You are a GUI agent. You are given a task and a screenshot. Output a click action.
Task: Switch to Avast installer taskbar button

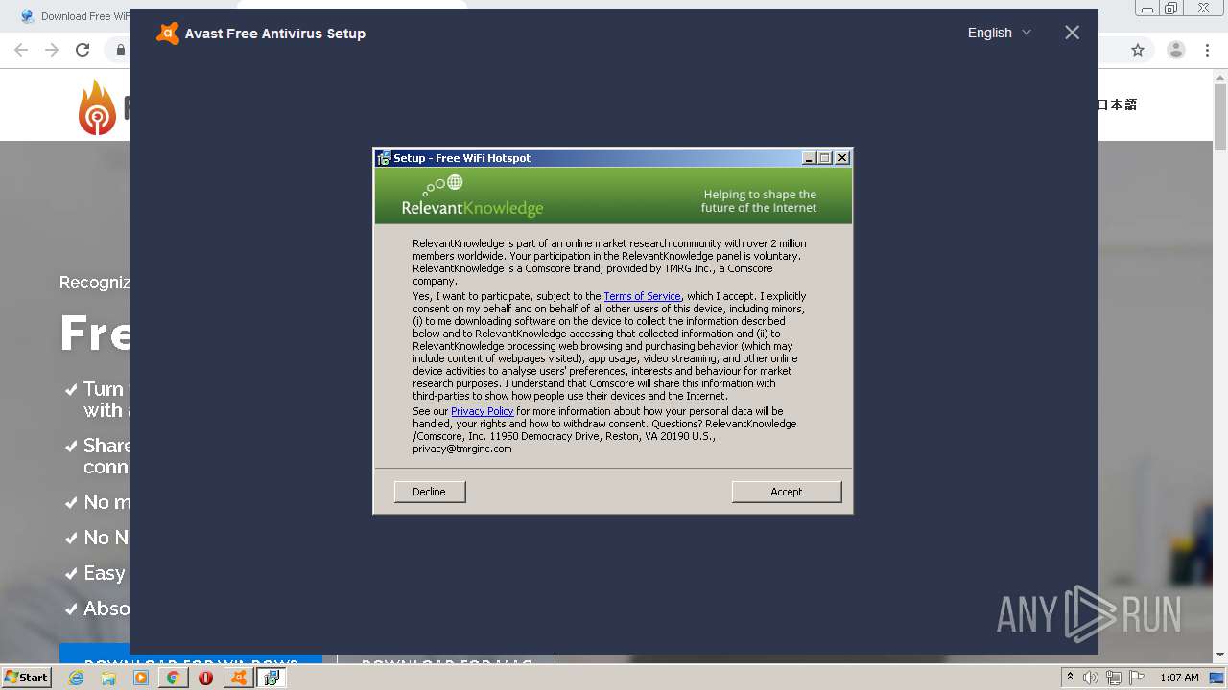(238, 678)
